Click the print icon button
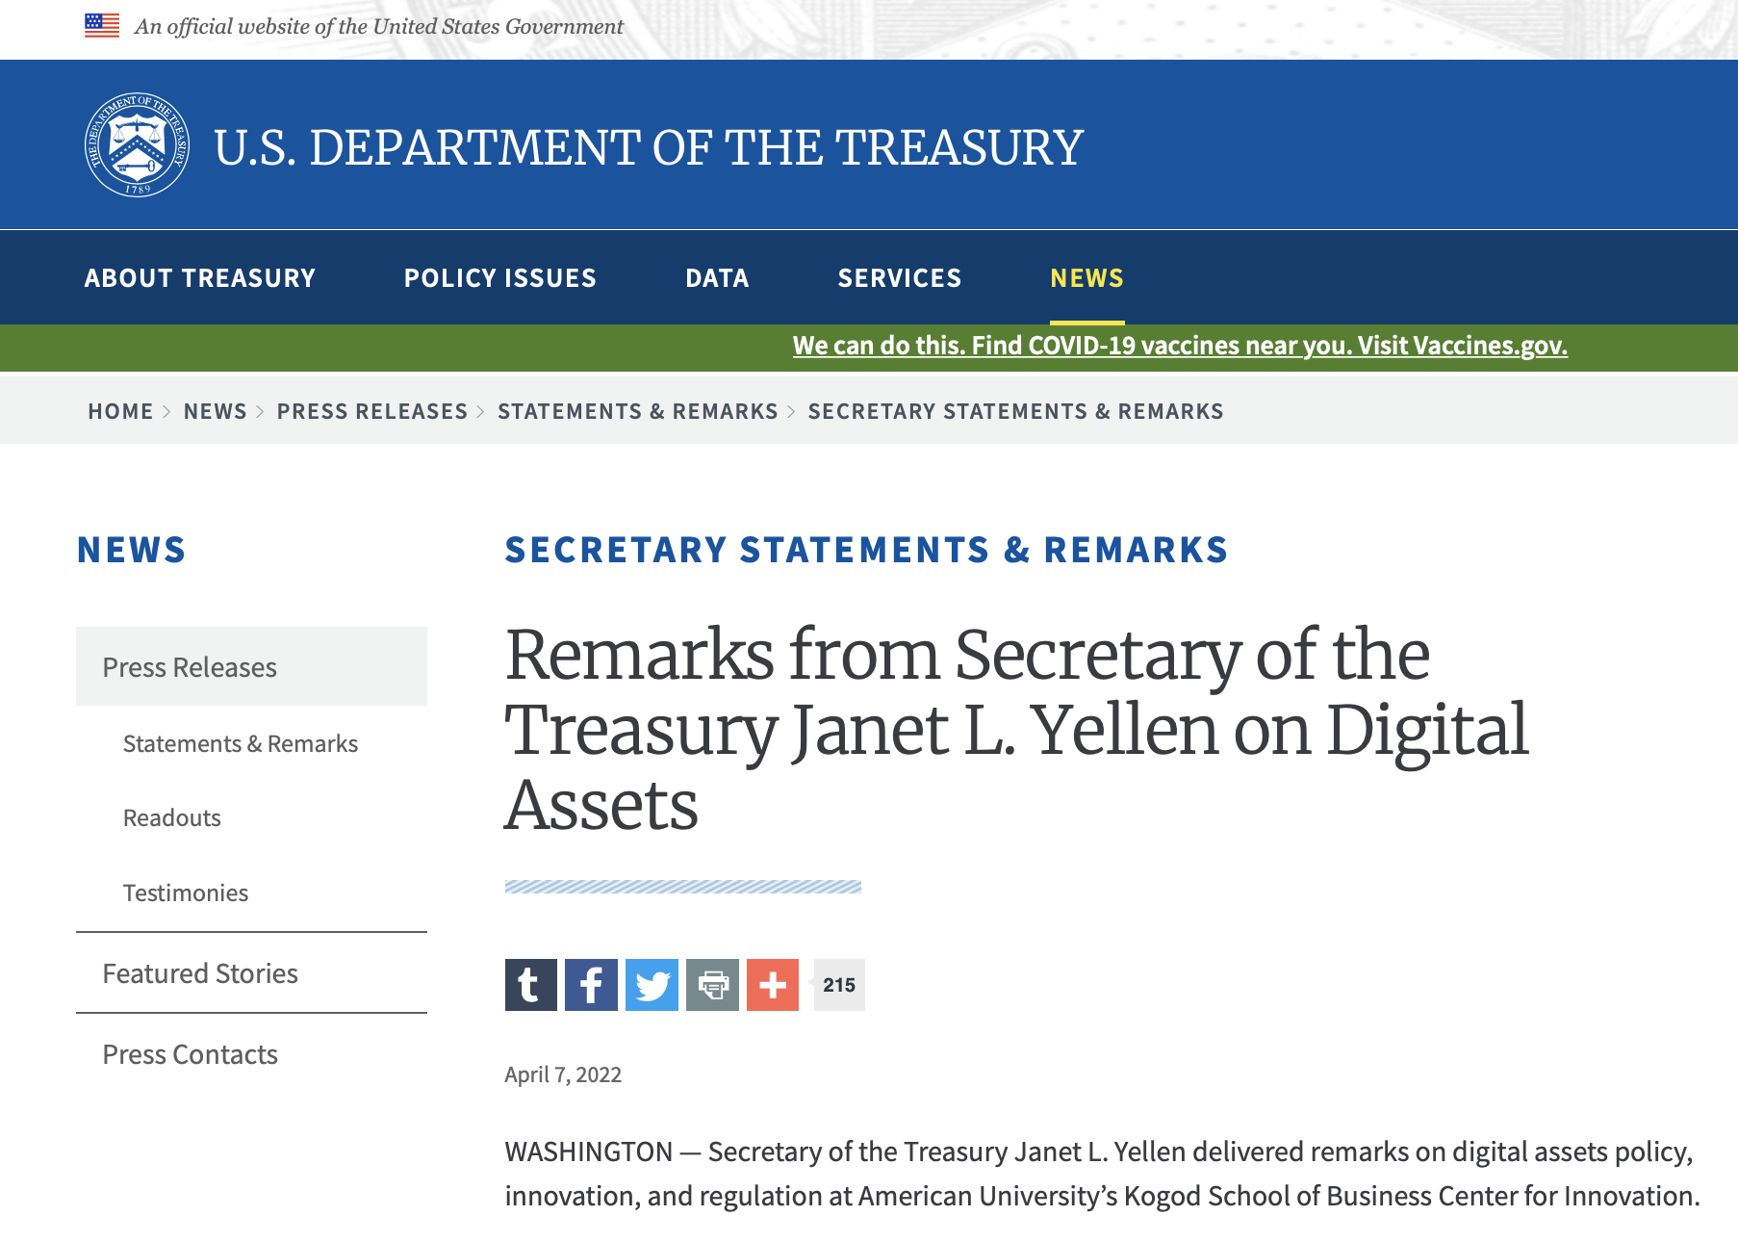 (x=712, y=985)
